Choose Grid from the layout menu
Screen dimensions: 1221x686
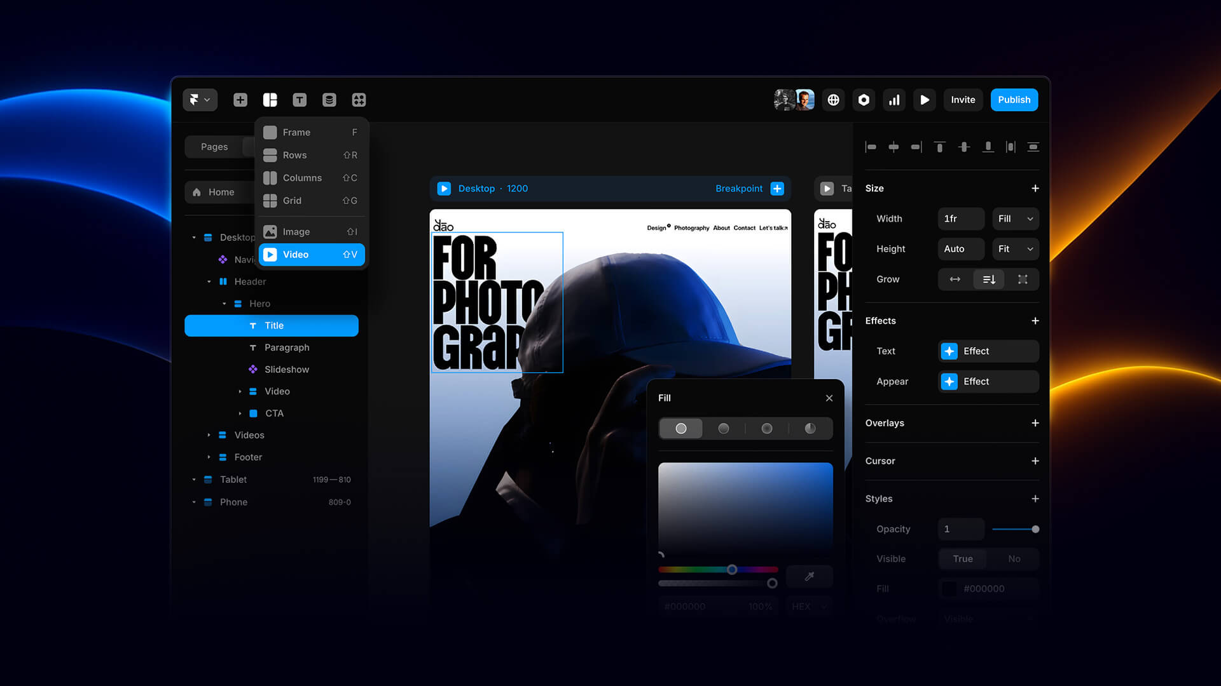pyautogui.click(x=312, y=201)
